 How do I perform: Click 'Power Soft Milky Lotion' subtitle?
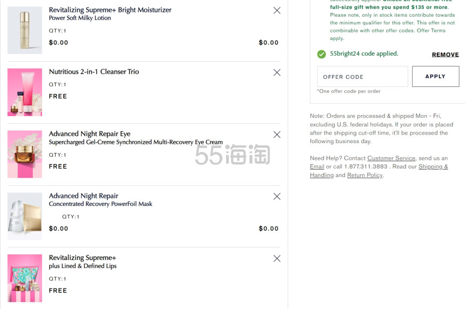(80, 18)
